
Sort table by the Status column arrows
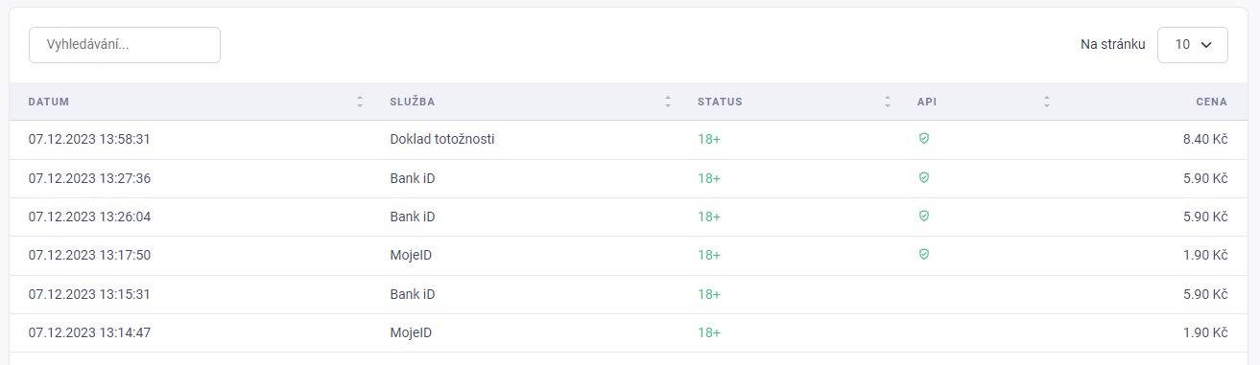(888, 102)
